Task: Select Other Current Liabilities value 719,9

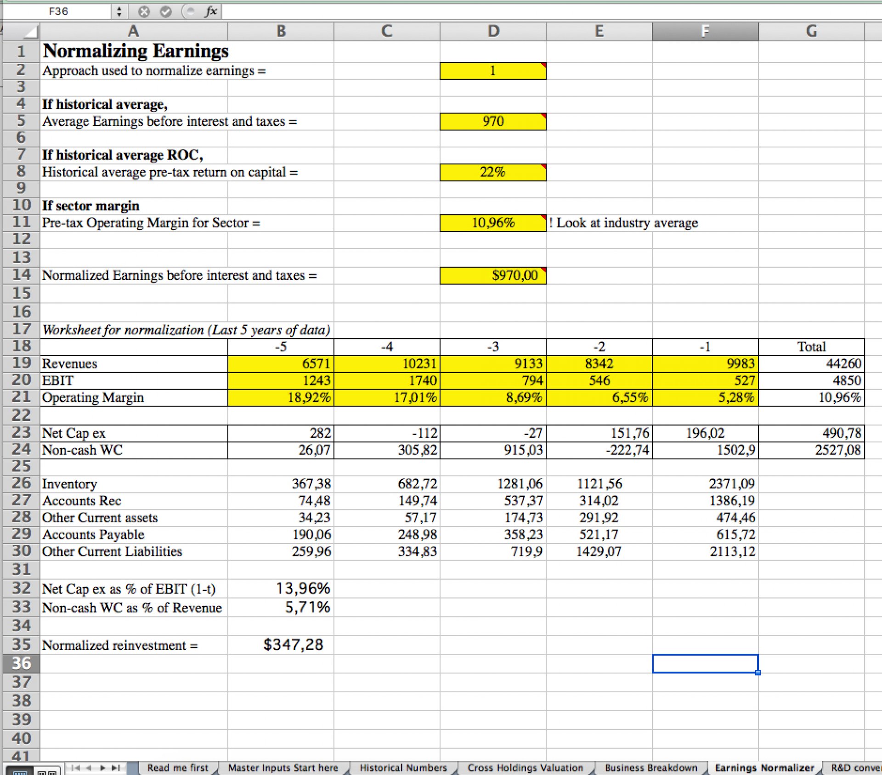Action: pos(493,552)
